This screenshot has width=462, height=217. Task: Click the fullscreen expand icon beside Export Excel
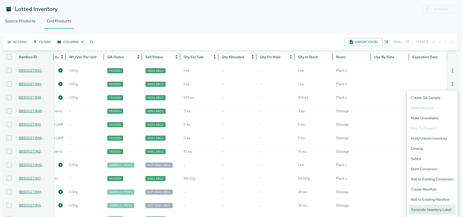(386, 42)
